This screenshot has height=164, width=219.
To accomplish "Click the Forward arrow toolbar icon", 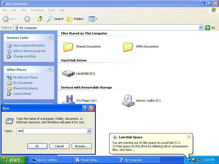I will click(x=27, y=19).
